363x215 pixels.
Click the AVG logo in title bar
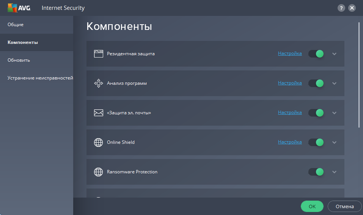click(19, 8)
